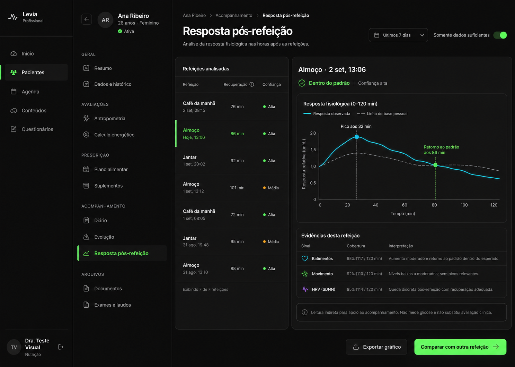Select the Jantar 1 set, 20:02 row
This screenshot has width=515, height=367.
tap(232, 161)
